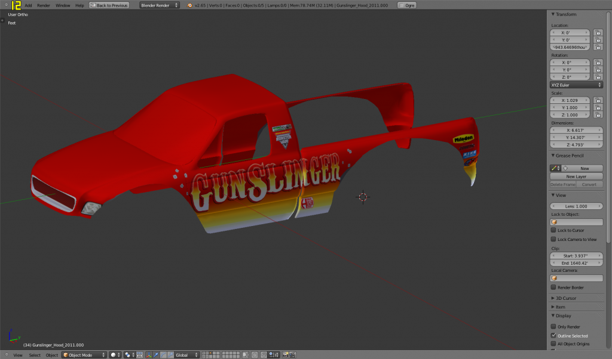The height and width of the screenshot is (359, 612).
Task: Enable Lock to Cursor checkbox
Action: click(x=553, y=230)
